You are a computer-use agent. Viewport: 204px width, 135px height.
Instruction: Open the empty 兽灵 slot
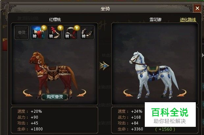pos(21,32)
